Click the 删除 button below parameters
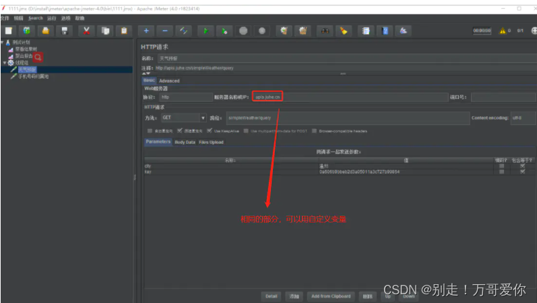The width and height of the screenshot is (537, 303). coord(367,296)
